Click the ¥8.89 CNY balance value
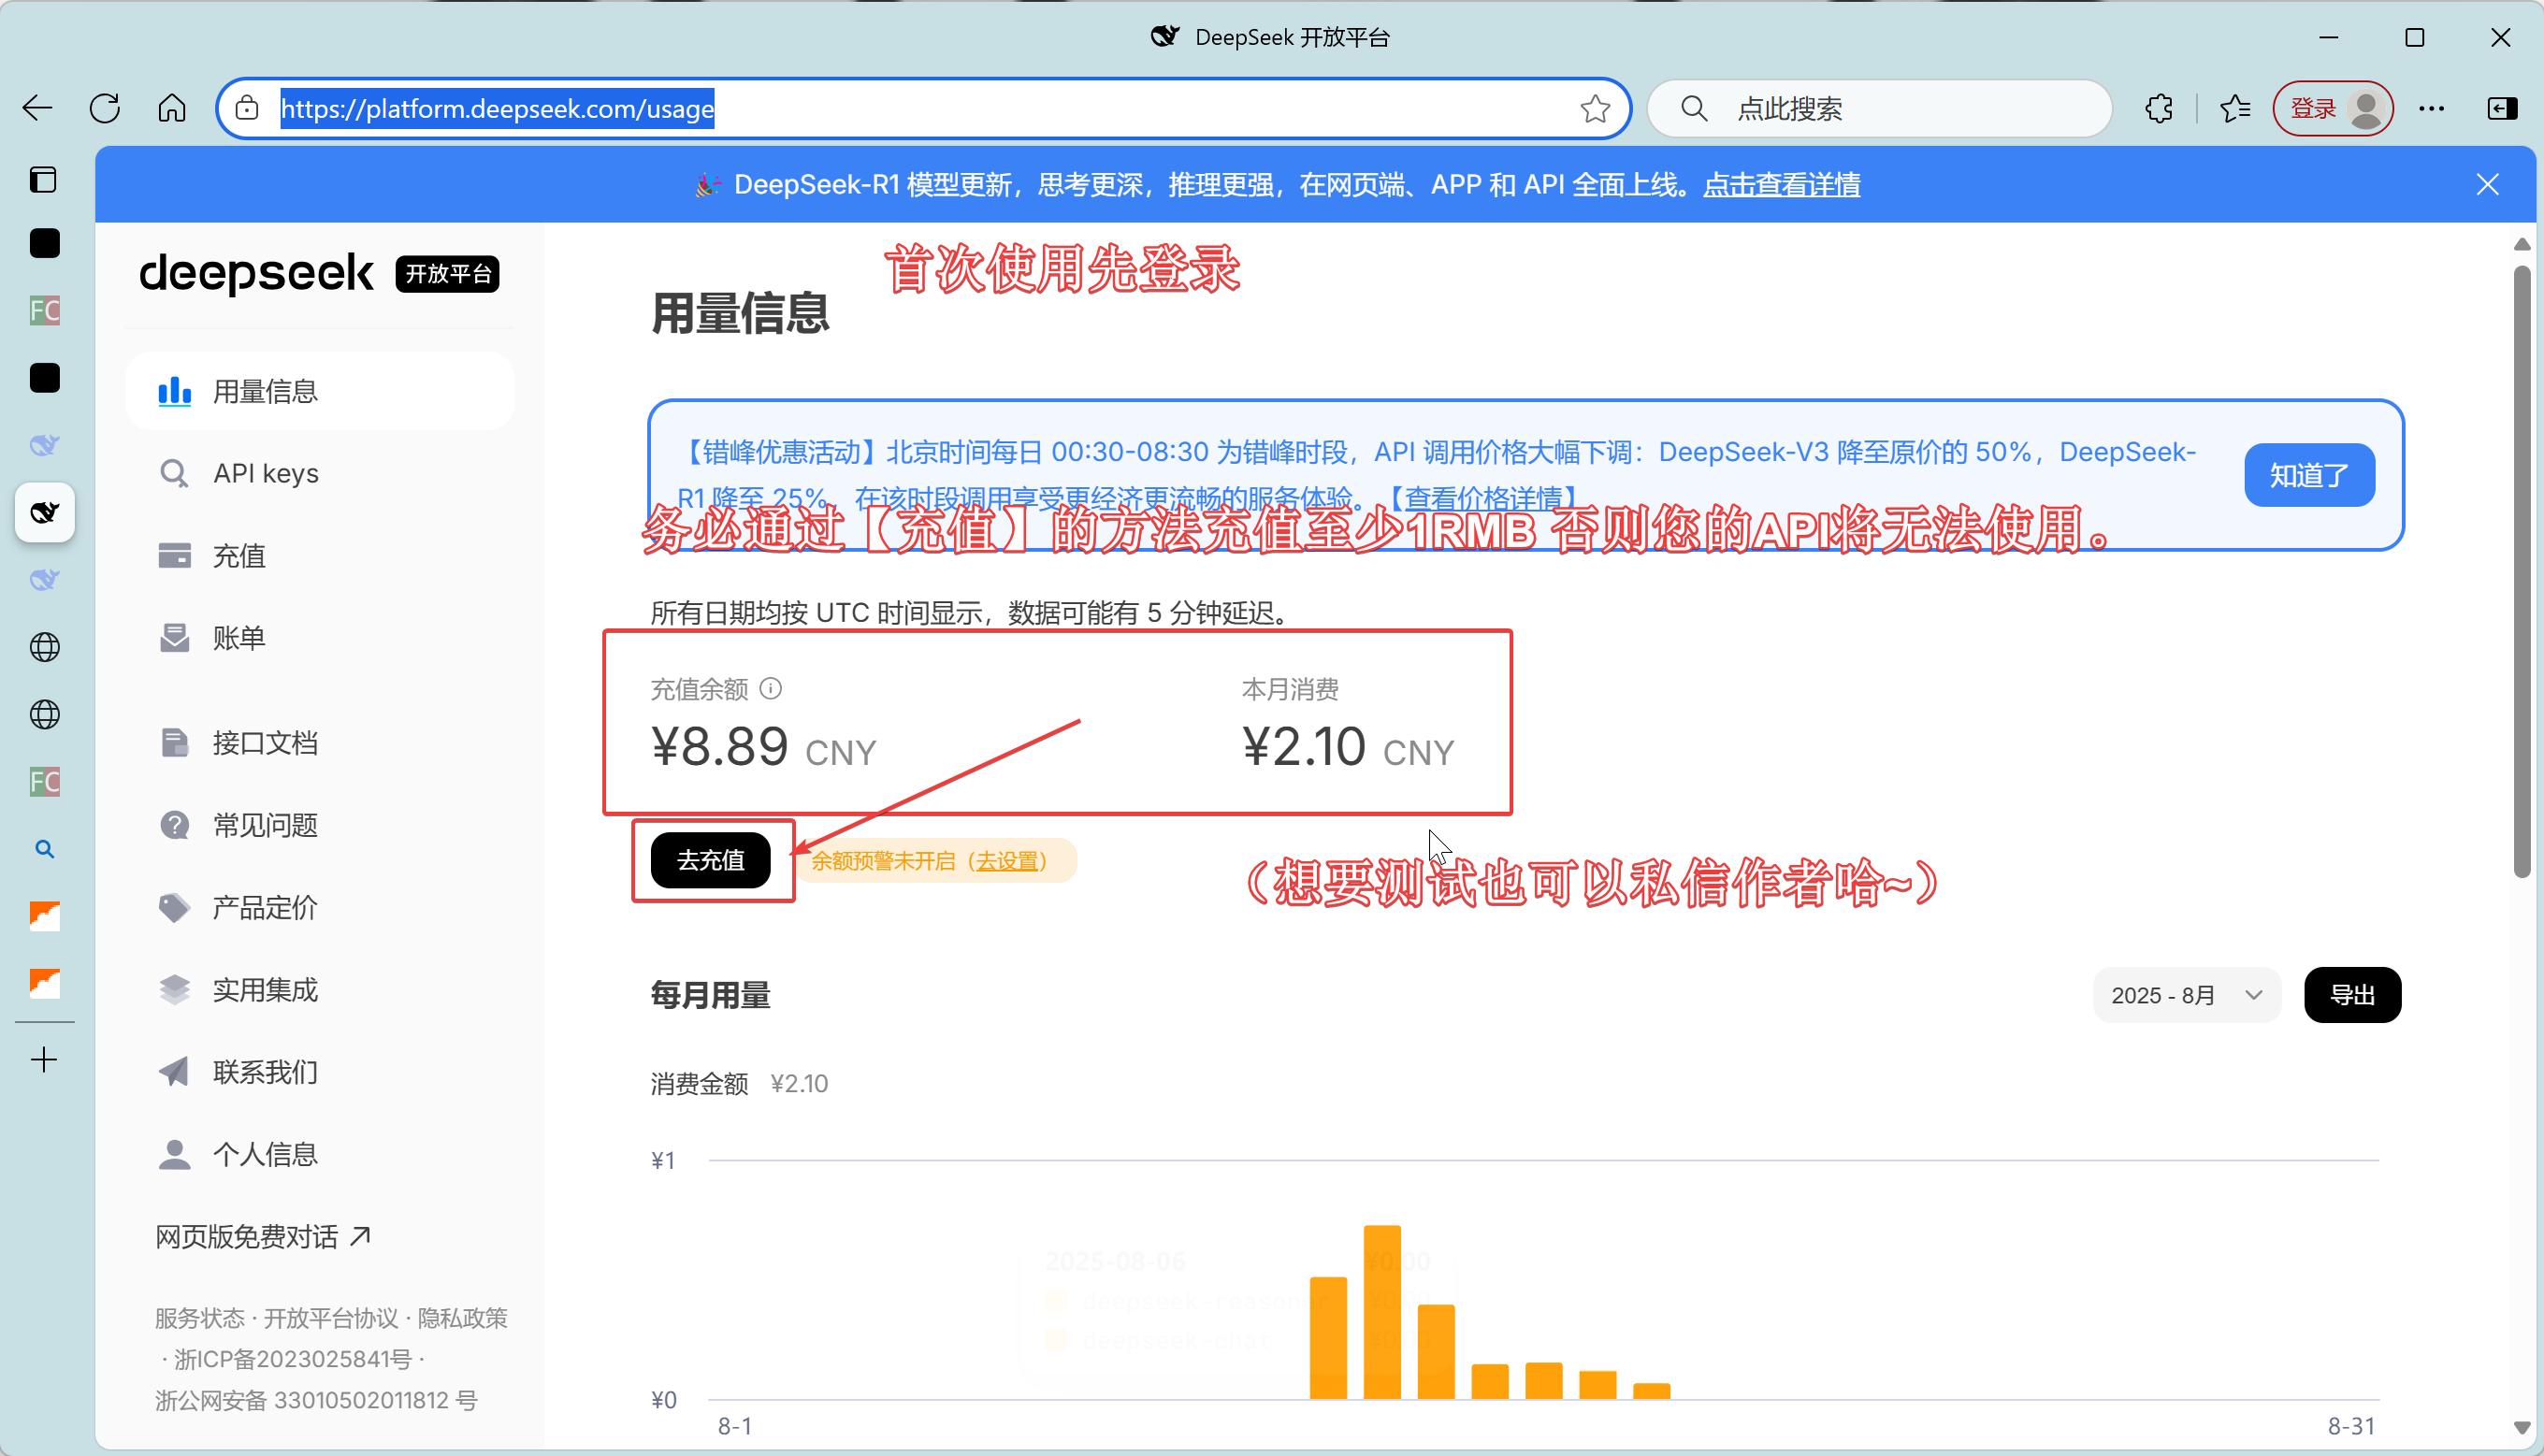2544x1456 pixels. point(763,747)
